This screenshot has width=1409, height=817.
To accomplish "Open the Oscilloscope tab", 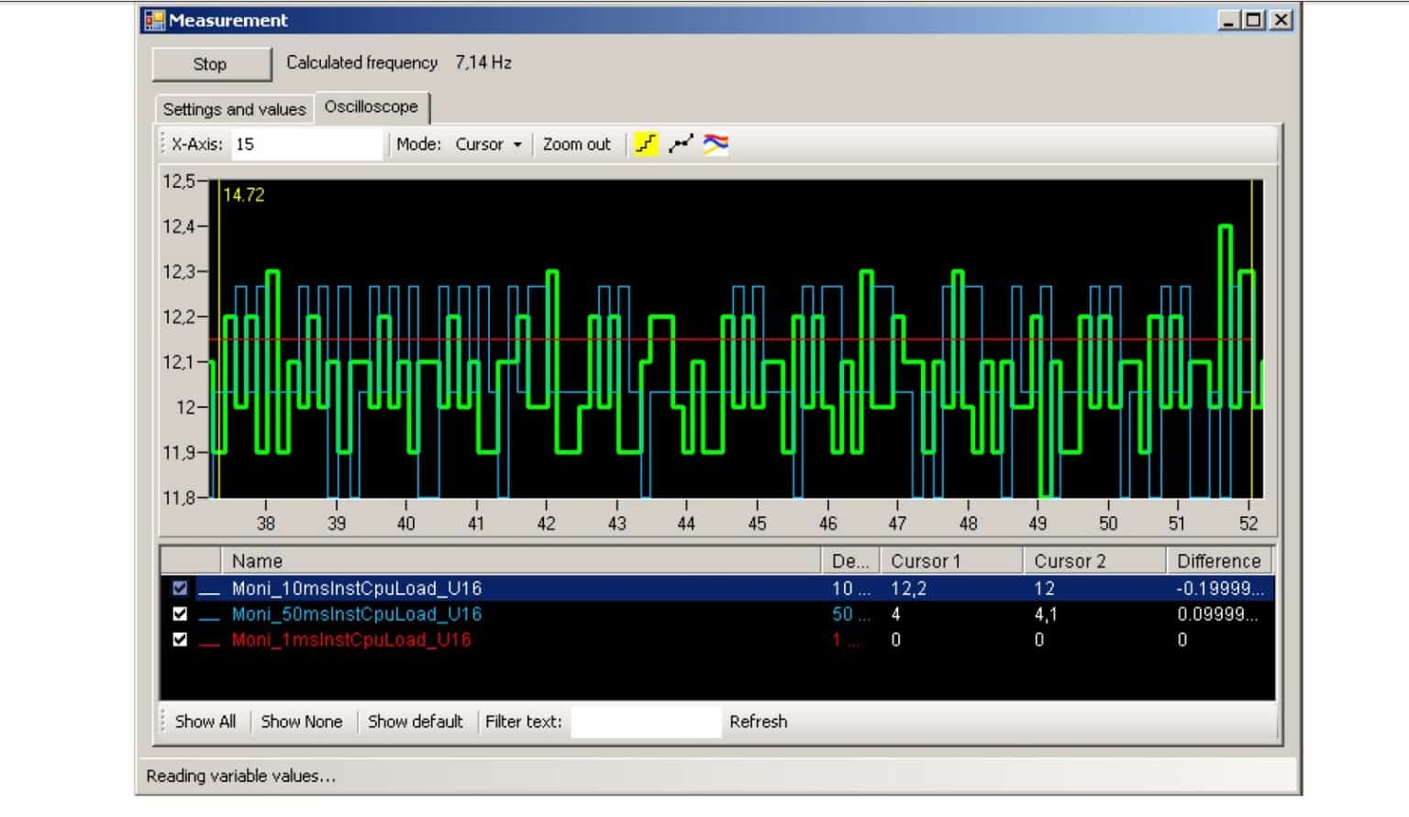I will [x=371, y=106].
